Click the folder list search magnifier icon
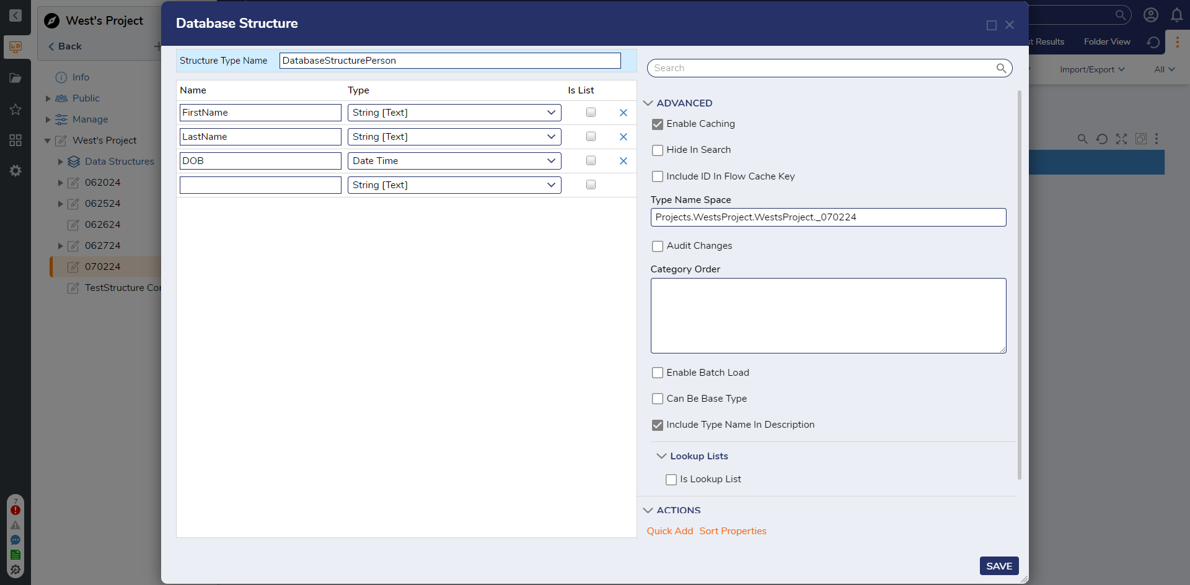 pos(1083,139)
